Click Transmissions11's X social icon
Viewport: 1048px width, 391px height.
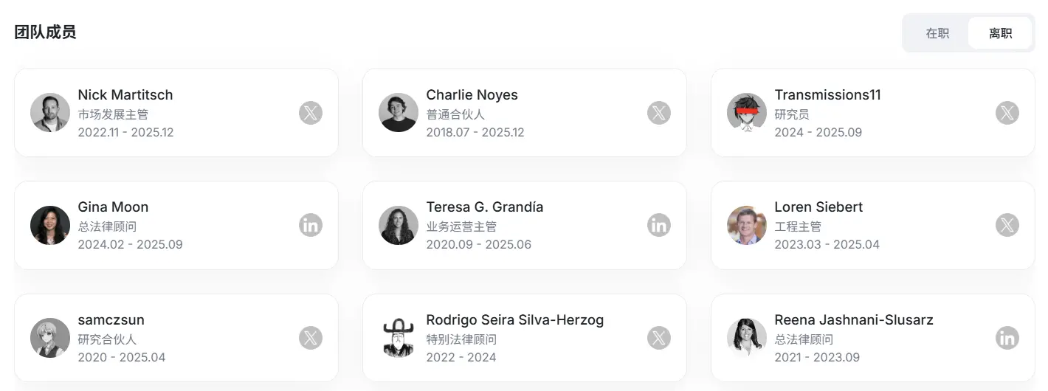(1007, 113)
